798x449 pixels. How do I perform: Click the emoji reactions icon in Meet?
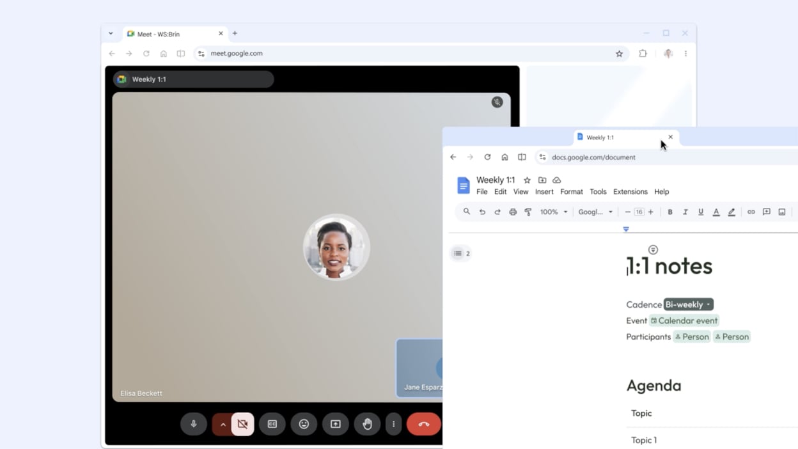tap(304, 423)
